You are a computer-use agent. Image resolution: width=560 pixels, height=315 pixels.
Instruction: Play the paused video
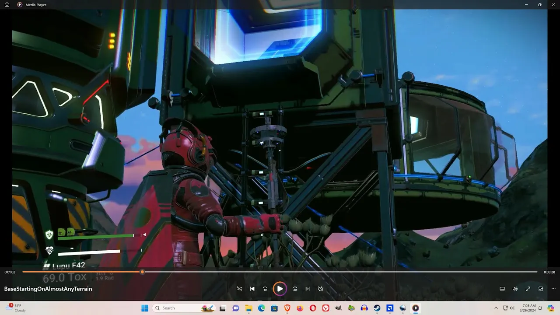(x=280, y=289)
